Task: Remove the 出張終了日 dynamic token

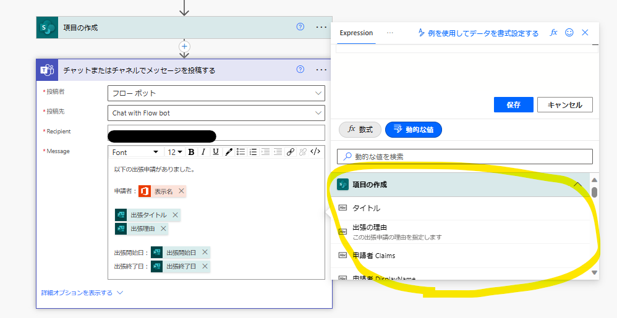Action: coord(205,266)
